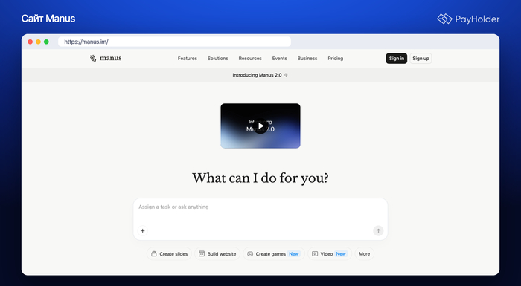
Task: Go to the Pricing page
Action: point(335,59)
